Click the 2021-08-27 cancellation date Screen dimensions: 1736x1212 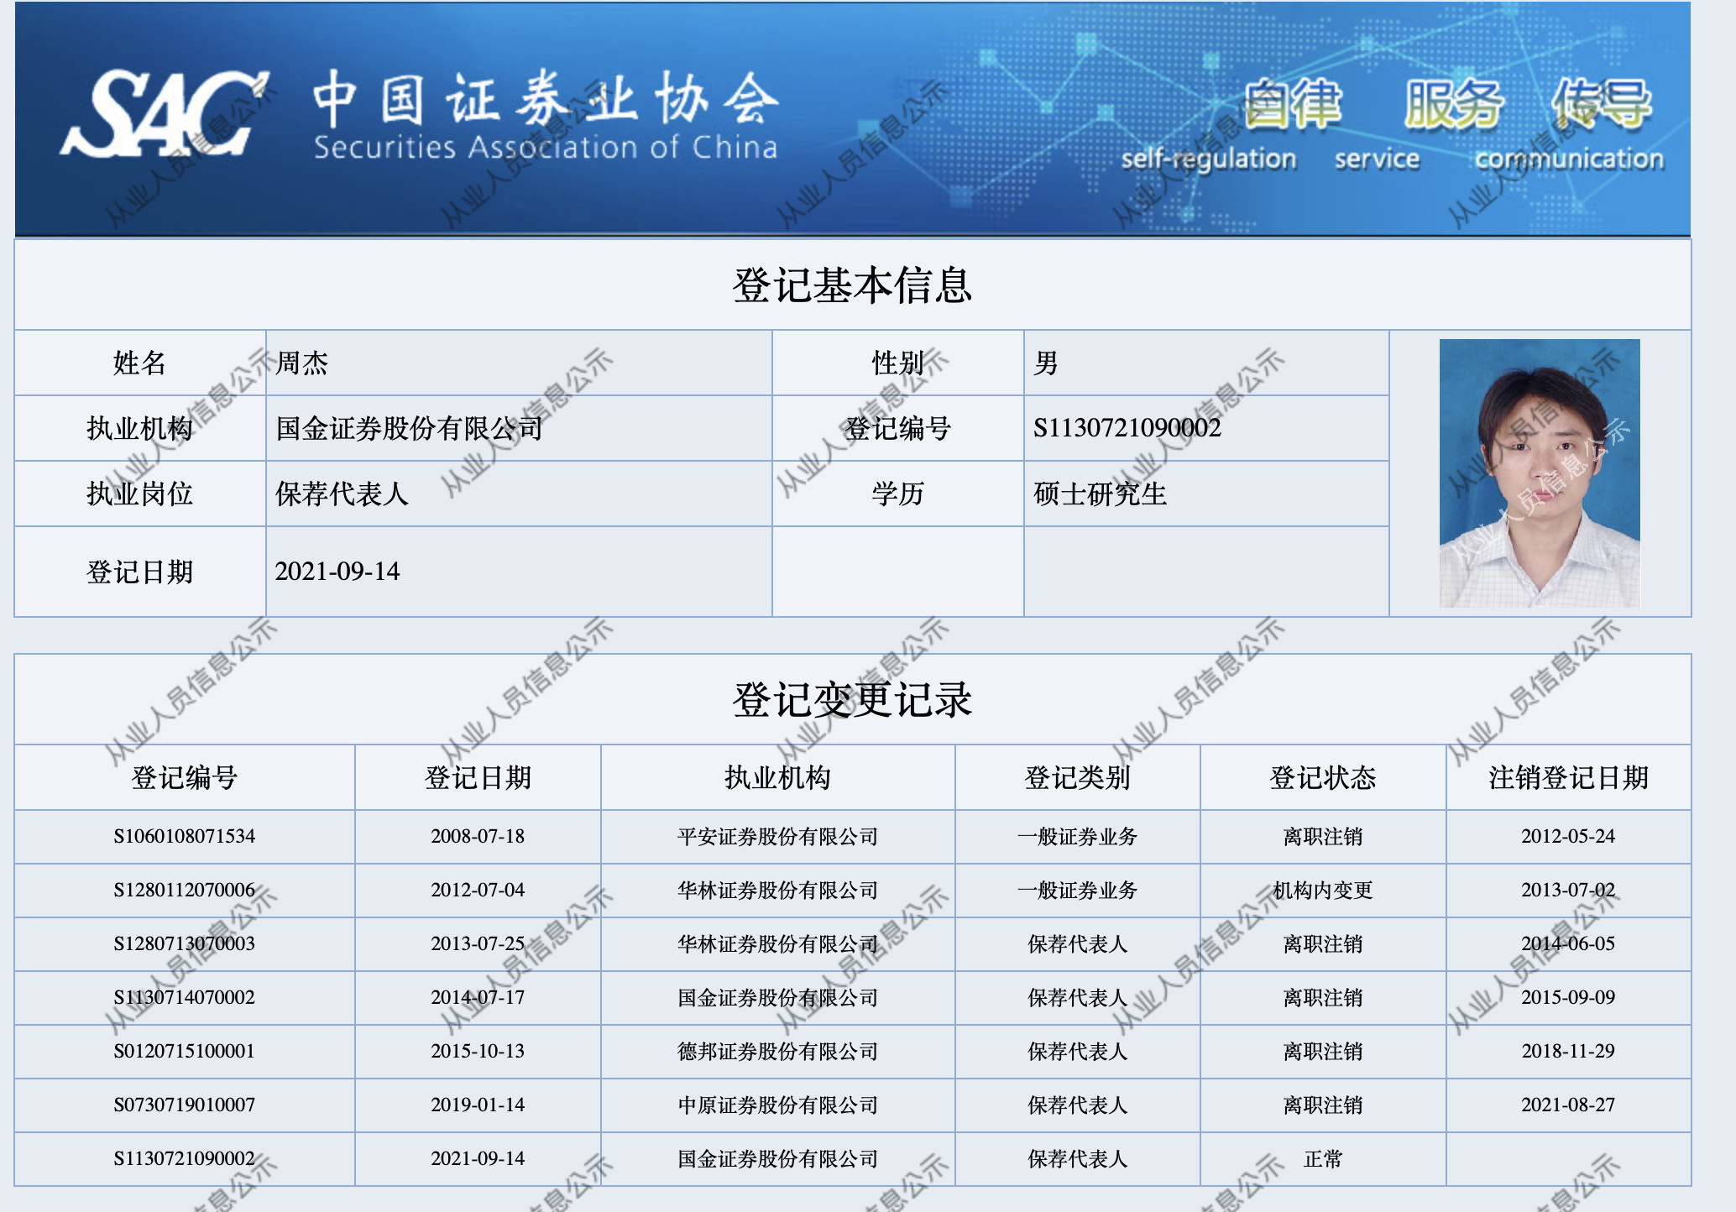1567,1105
